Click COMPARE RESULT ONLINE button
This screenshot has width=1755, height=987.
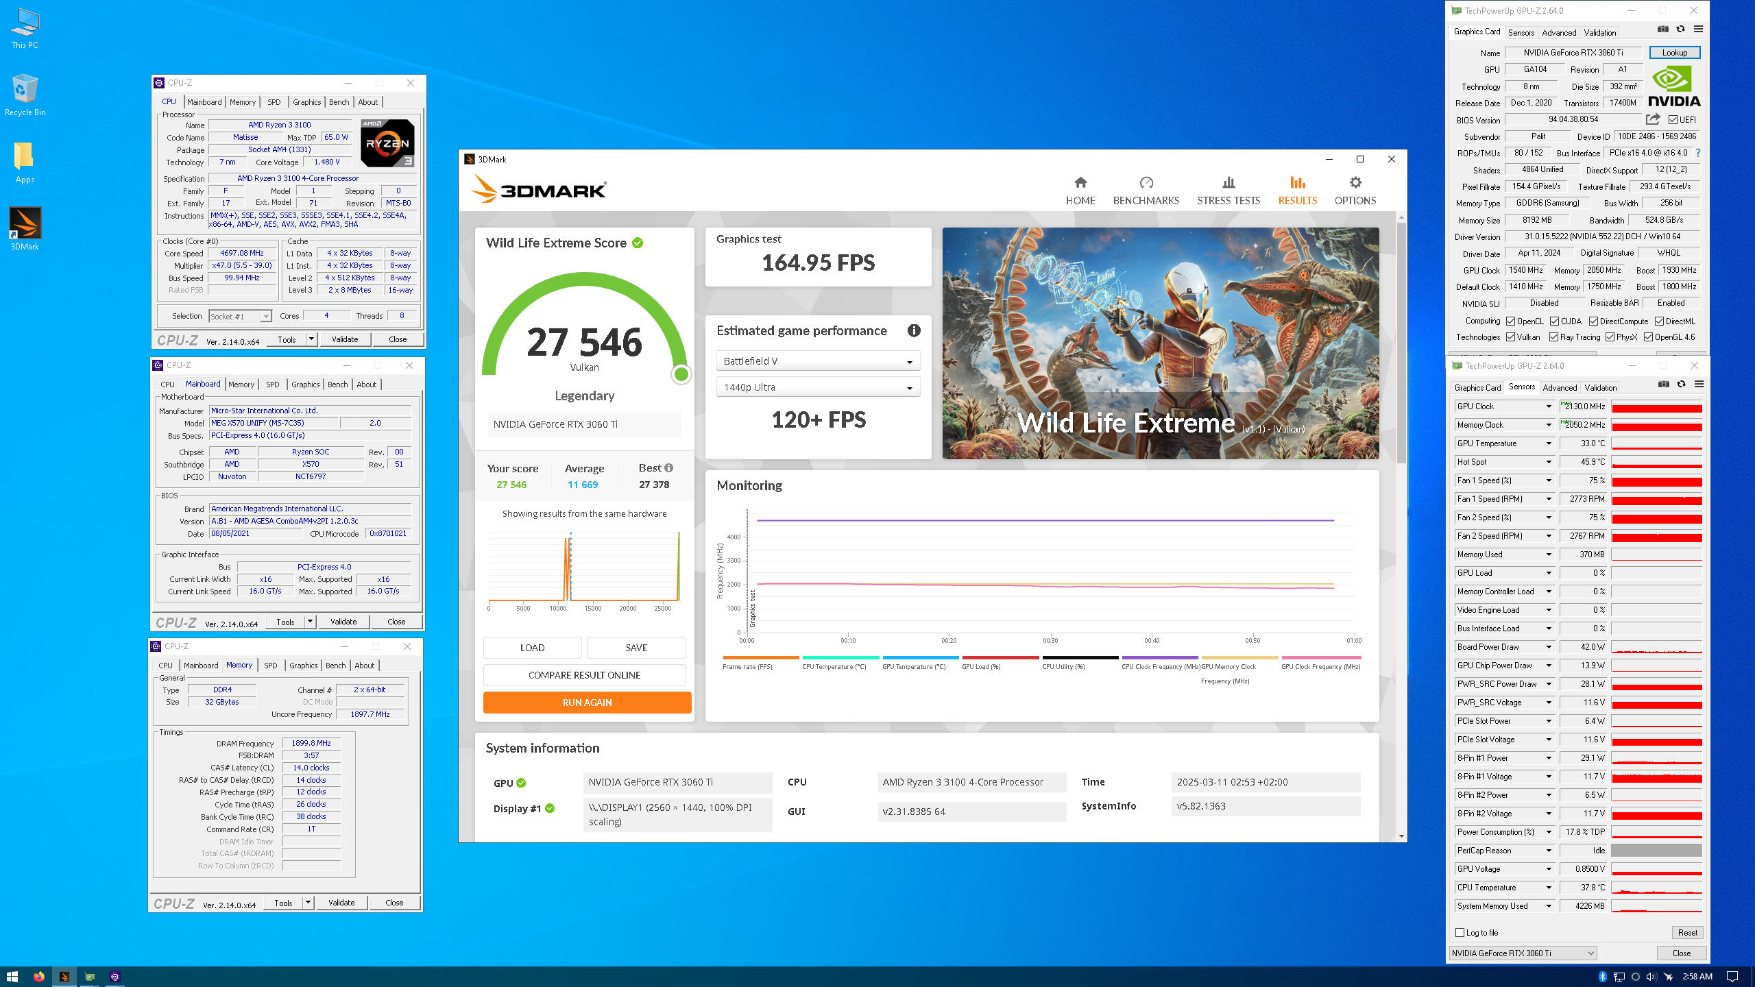point(584,675)
